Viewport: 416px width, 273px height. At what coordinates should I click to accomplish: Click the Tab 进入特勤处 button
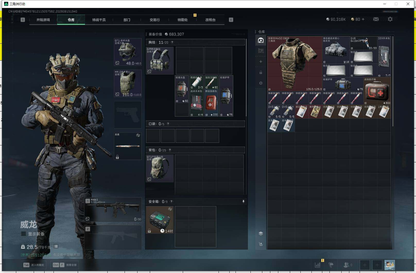[34, 265]
